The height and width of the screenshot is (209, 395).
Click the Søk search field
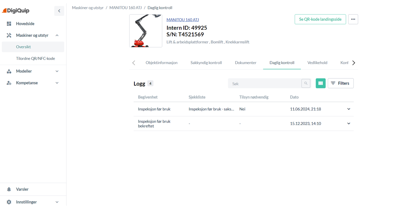[x=265, y=83]
